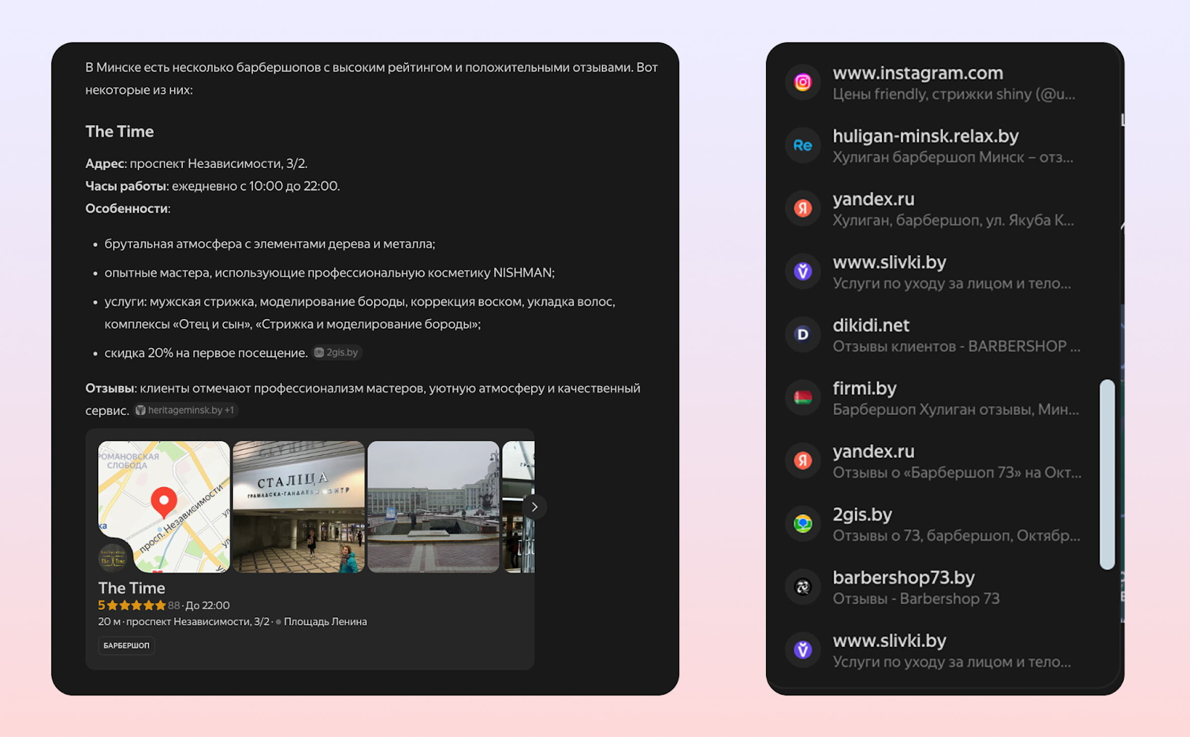1190x737 pixels.
Task: Click '20 м · проспект Независимости, 3/2' address line
Action: pos(184,622)
